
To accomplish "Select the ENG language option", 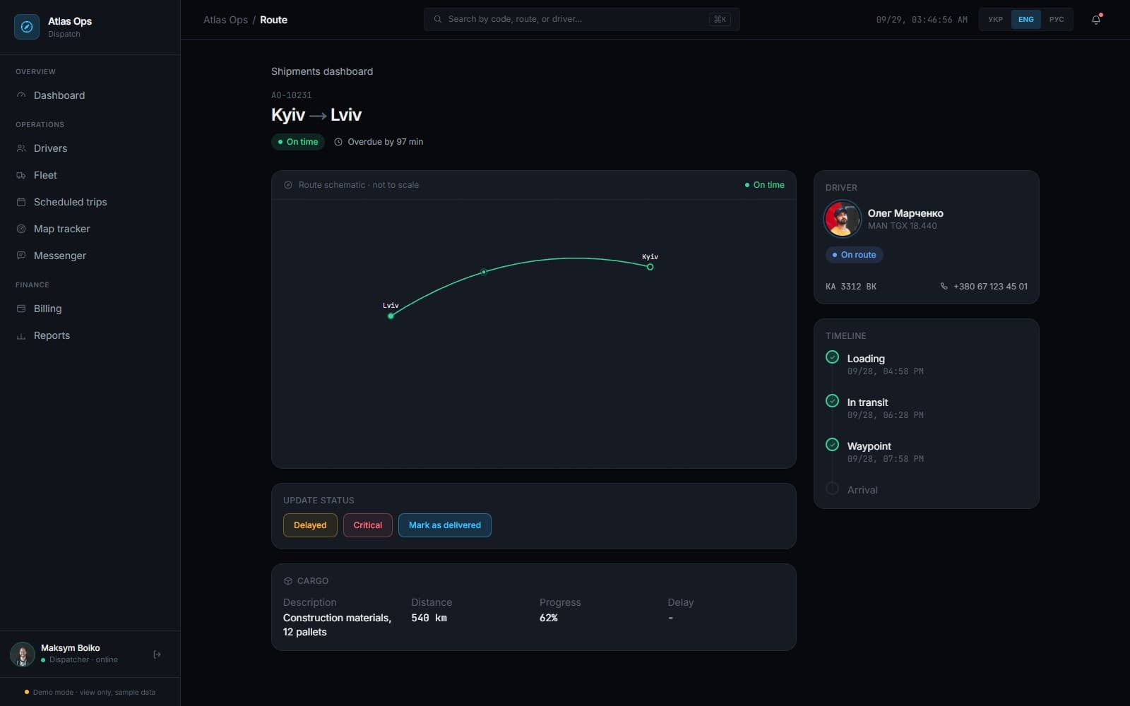I will click(x=1026, y=20).
